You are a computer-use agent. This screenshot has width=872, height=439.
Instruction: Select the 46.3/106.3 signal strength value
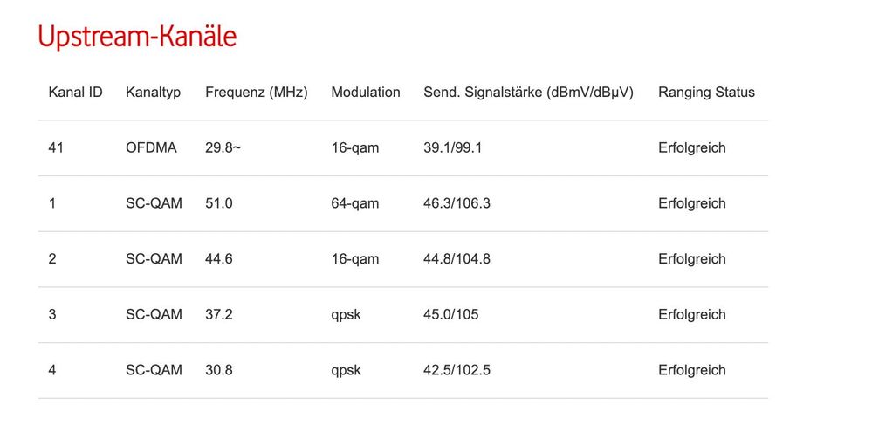point(457,203)
